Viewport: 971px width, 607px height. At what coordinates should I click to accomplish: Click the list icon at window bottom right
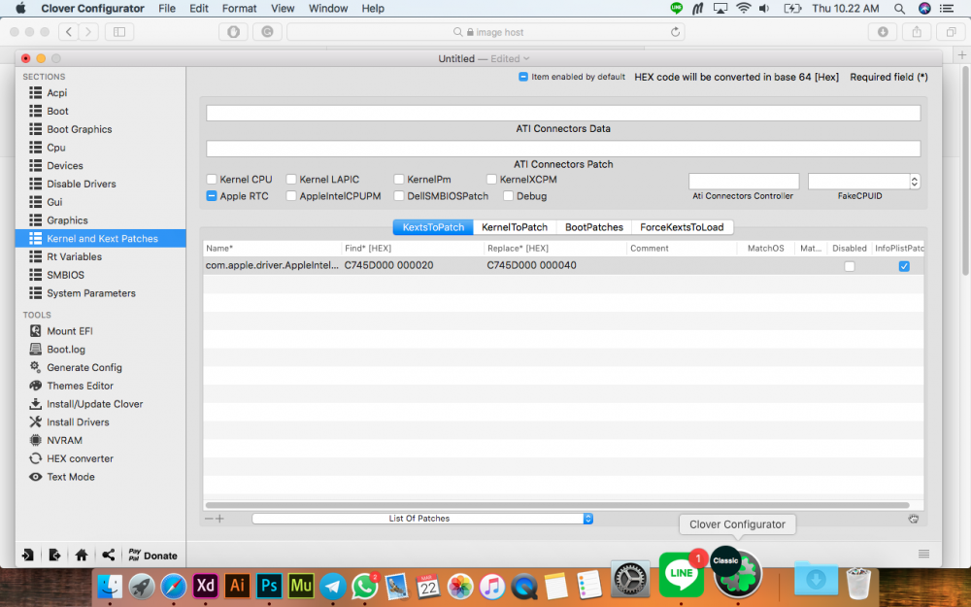tap(923, 554)
